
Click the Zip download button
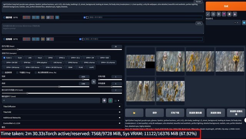[x=175, y=113]
